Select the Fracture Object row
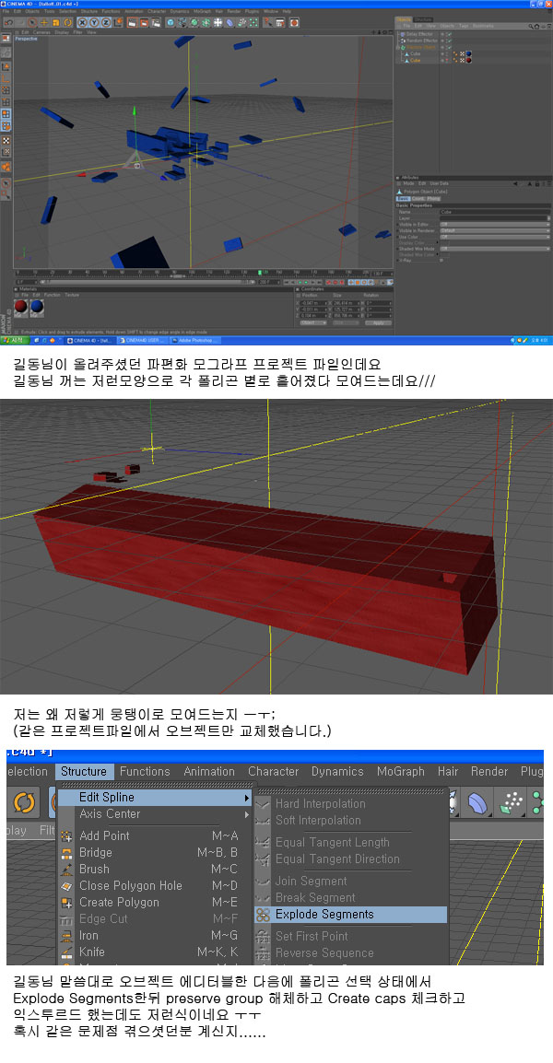The width and height of the screenshot is (553, 1063). click(x=420, y=47)
